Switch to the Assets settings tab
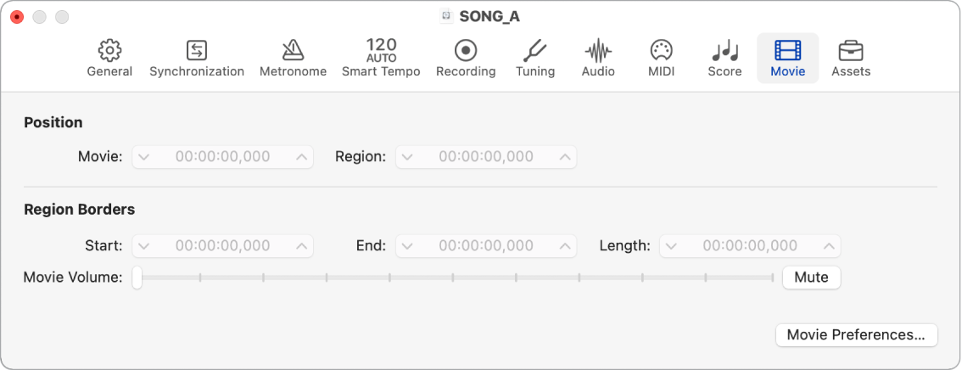The image size is (962, 370). [x=851, y=51]
